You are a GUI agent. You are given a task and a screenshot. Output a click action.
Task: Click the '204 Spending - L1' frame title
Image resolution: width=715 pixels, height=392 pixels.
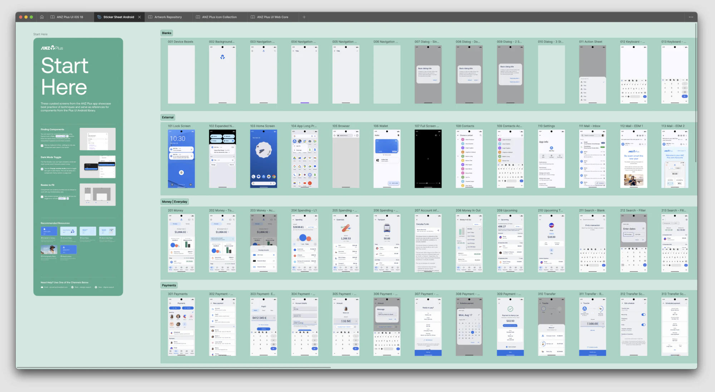[304, 210]
